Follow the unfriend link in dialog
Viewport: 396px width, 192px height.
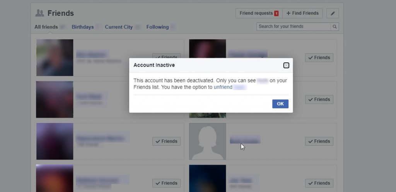[x=223, y=87]
